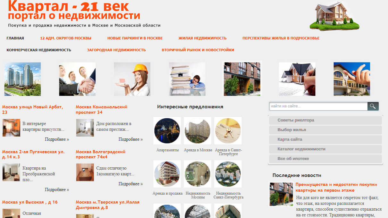The height and width of the screenshot is (218, 388).
Task: Click the Волгоградский проспект apartment thumbnail
Action: coord(85,172)
